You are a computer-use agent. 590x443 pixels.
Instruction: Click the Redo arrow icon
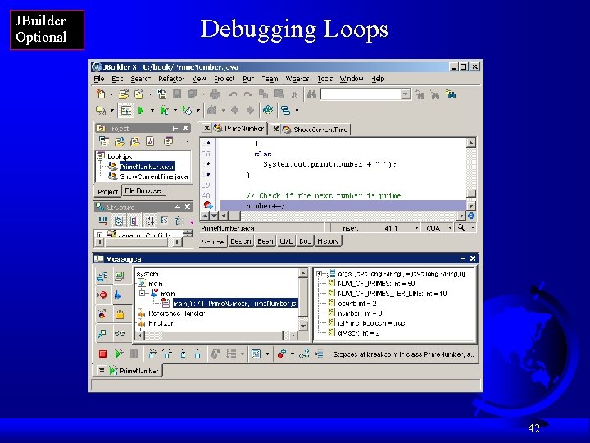[247, 94]
